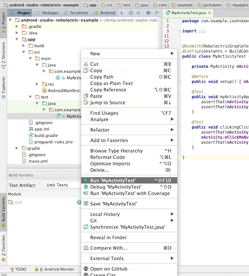249x276 pixels.
Task: Switch to the Scratches view tab
Action: click(76, 13)
